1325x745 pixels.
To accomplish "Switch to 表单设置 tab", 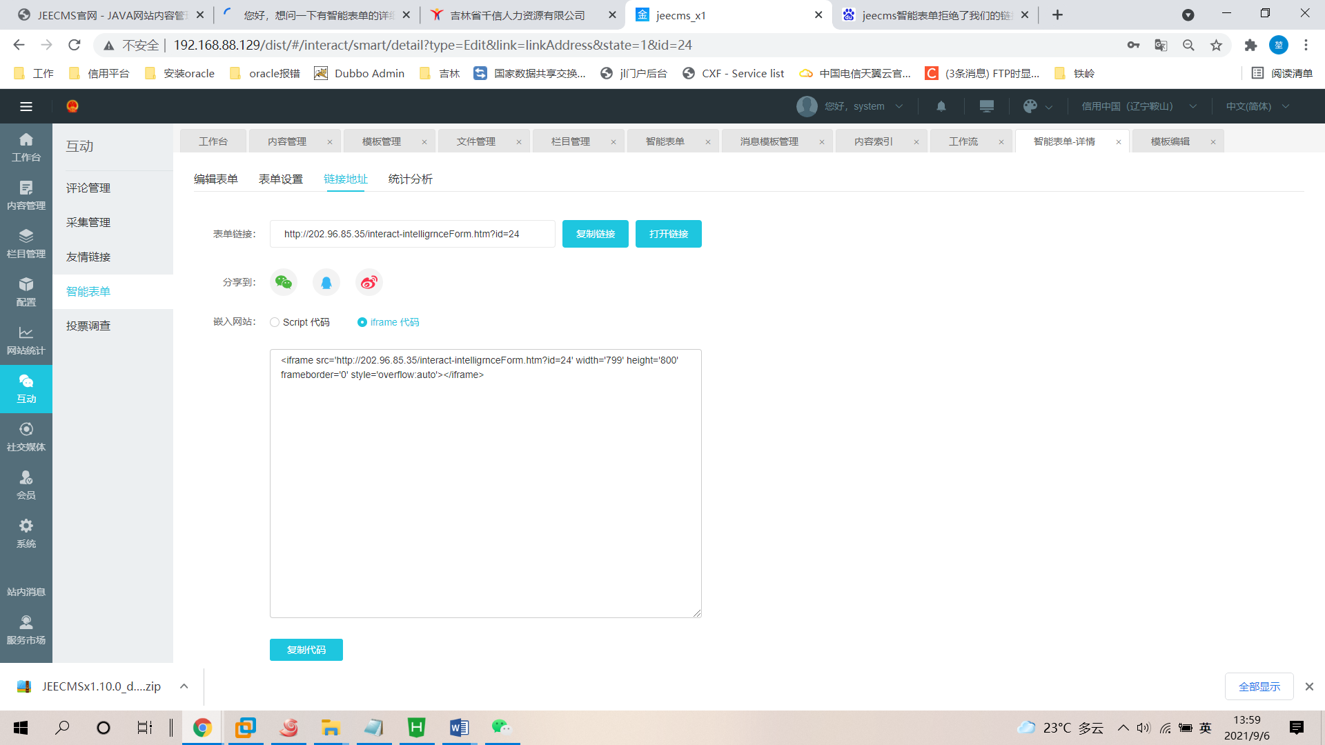I will click(x=281, y=179).
